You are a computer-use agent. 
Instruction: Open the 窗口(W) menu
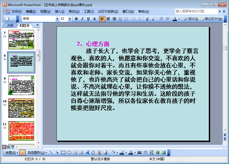pyautogui.click(x=128, y=12)
